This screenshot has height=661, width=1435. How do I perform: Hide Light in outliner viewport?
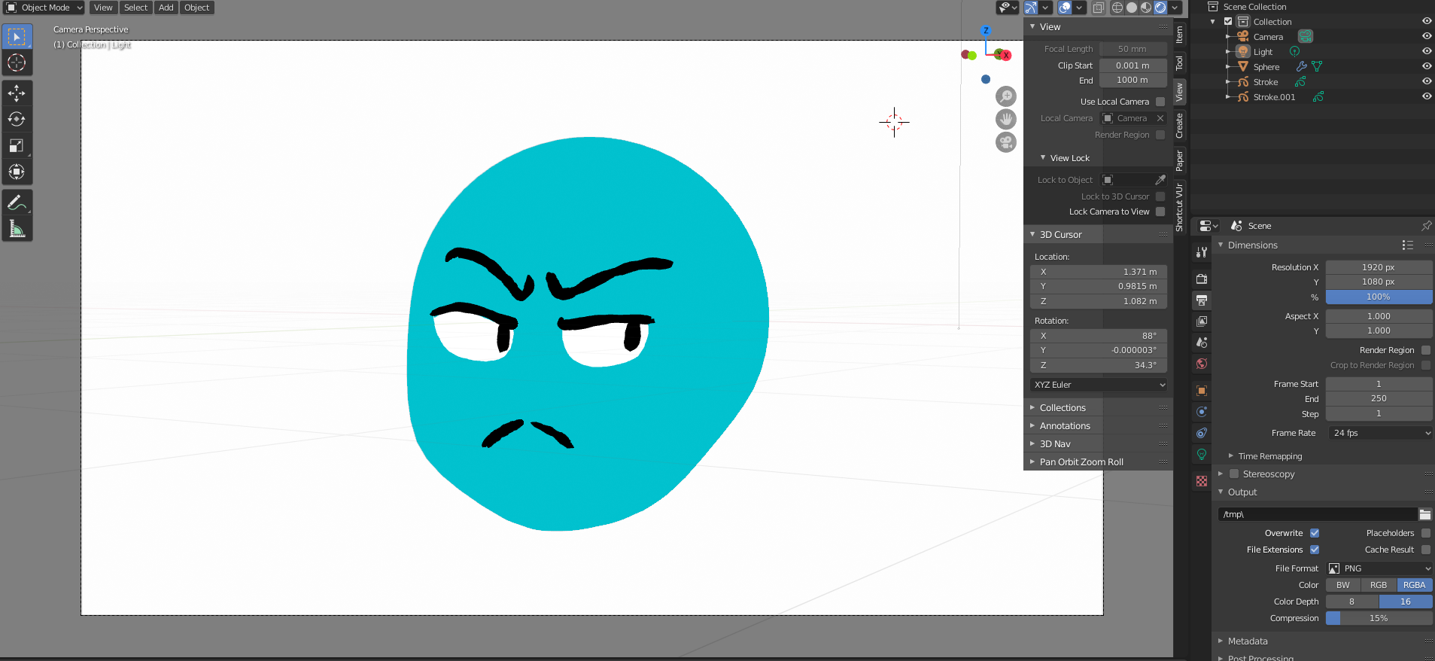pyautogui.click(x=1427, y=51)
